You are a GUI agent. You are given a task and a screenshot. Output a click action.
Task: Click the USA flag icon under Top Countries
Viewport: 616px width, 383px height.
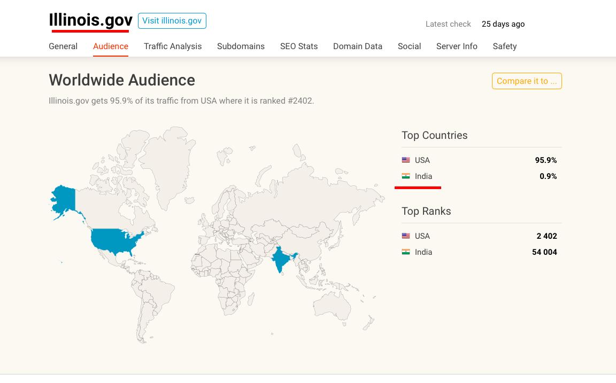pyautogui.click(x=406, y=160)
